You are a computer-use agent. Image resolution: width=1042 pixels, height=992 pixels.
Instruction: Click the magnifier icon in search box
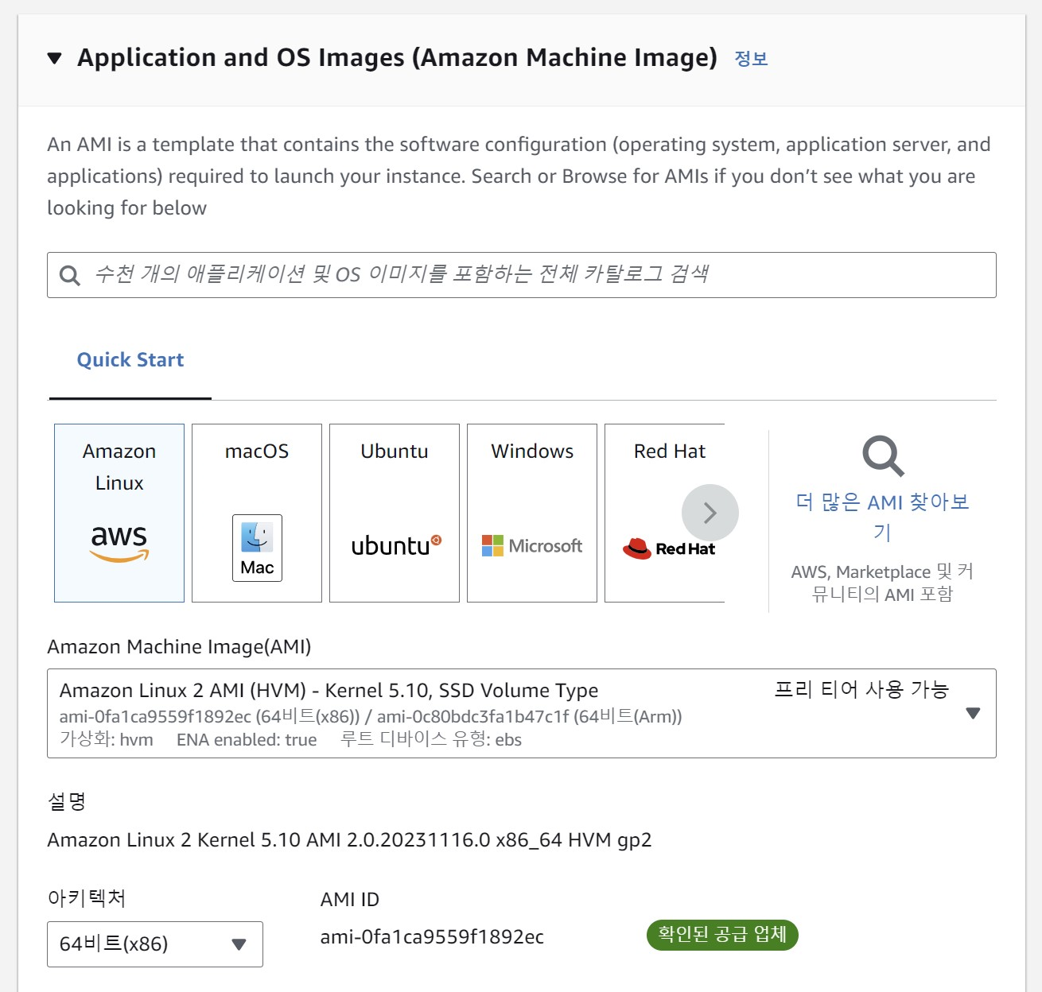[70, 276]
